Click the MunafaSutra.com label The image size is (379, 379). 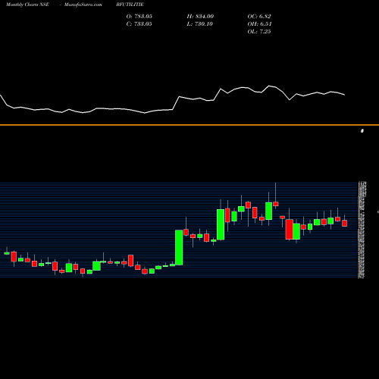point(83,5)
